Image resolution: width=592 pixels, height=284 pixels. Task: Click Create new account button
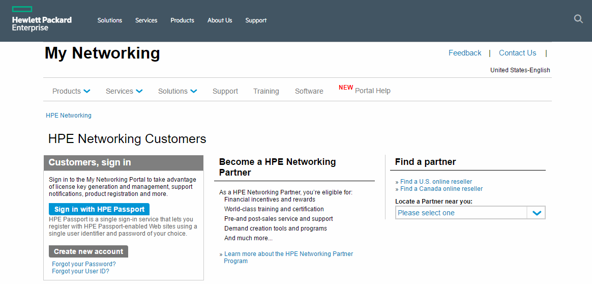point(88,251)
